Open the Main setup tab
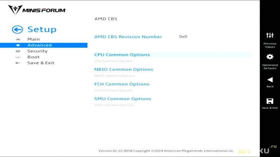The image size is (280, 157). coord(34,39)
